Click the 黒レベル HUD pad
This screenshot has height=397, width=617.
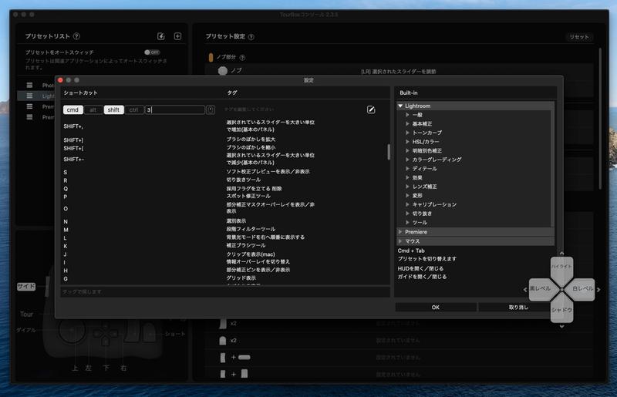[541, 289]
